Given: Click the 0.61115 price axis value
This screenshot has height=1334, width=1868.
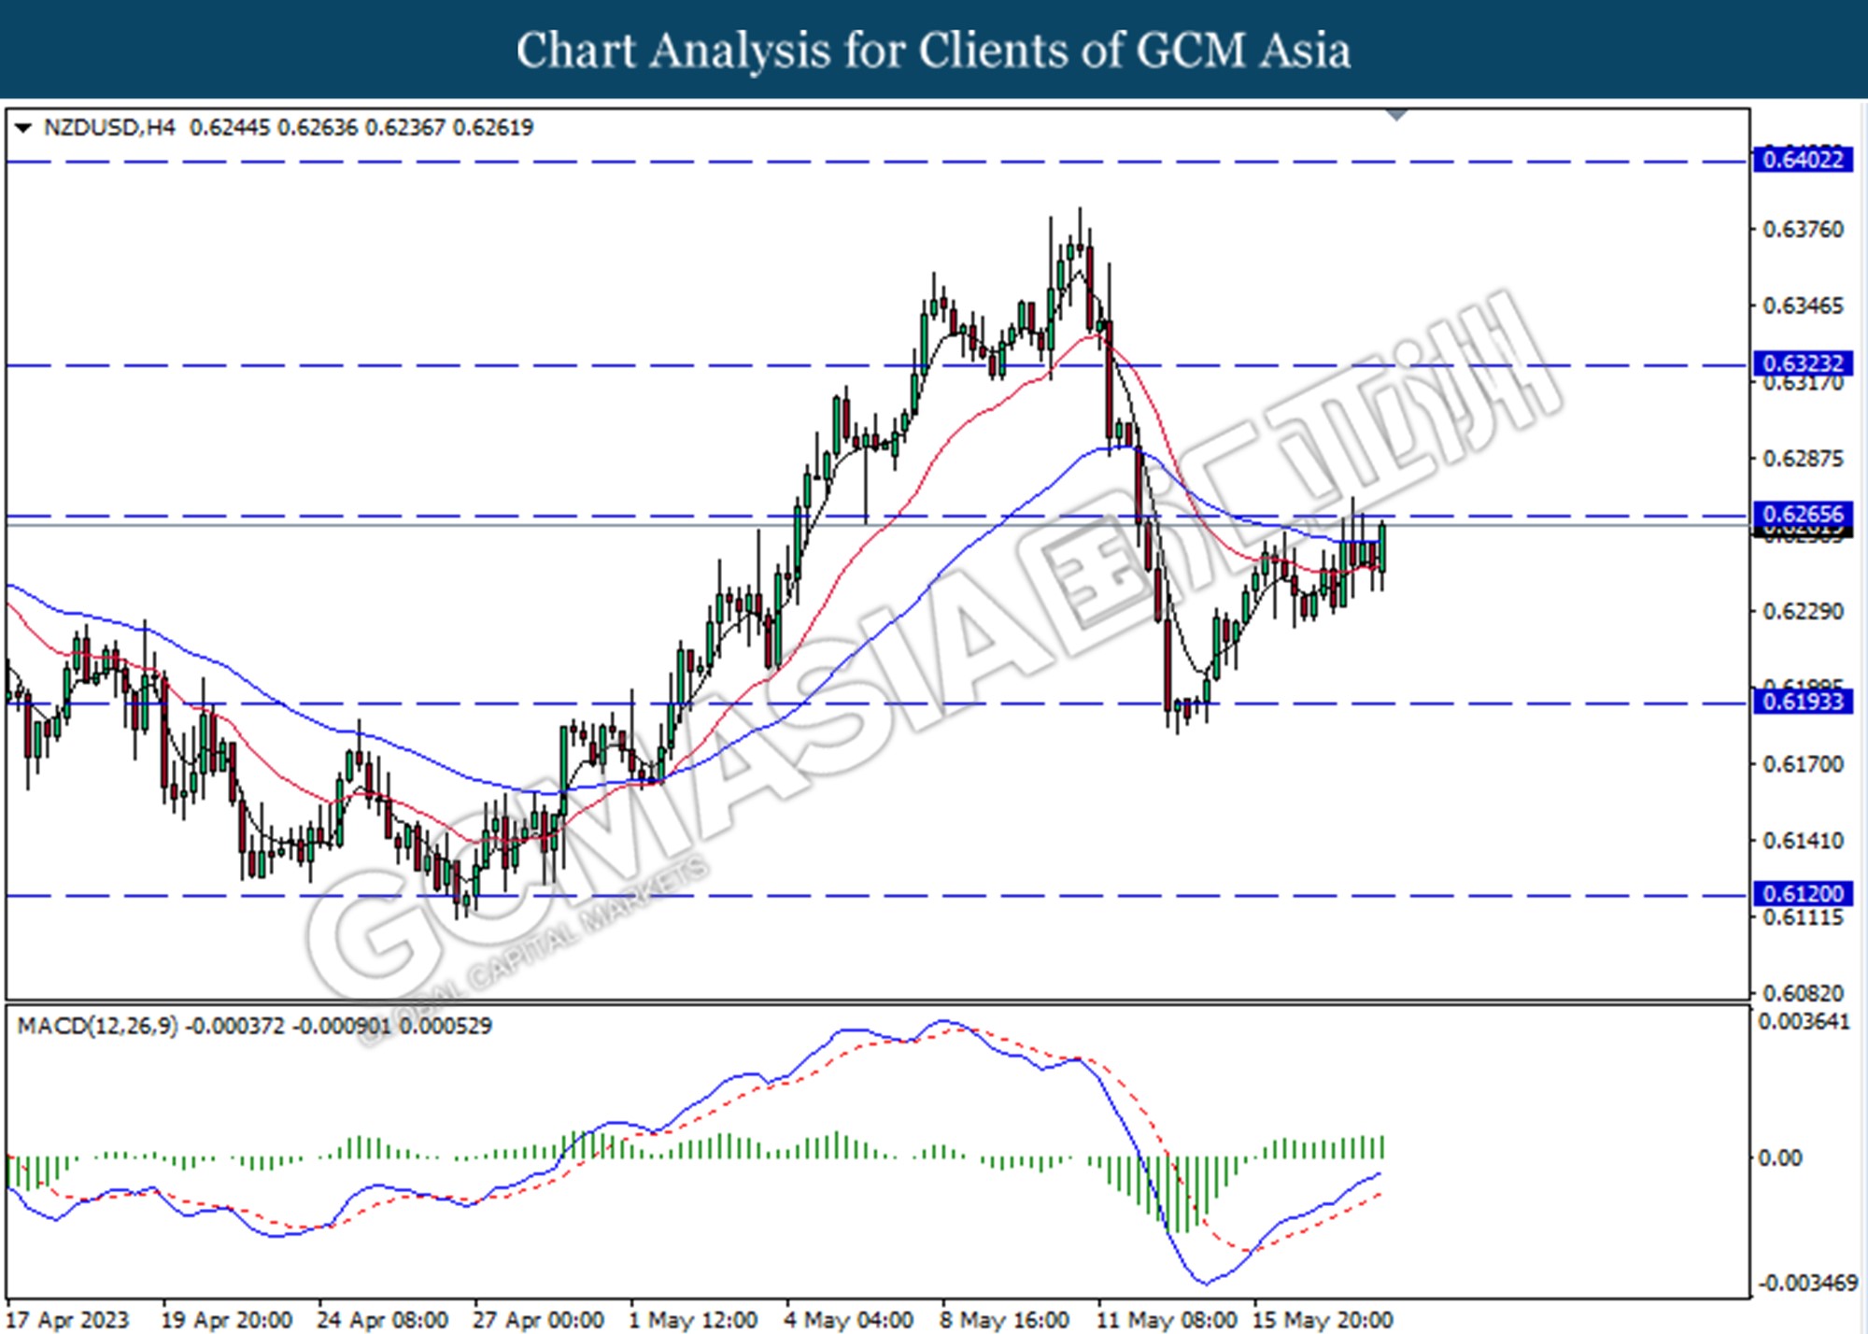Looking at the screenshot, I should pos(1803,918).
